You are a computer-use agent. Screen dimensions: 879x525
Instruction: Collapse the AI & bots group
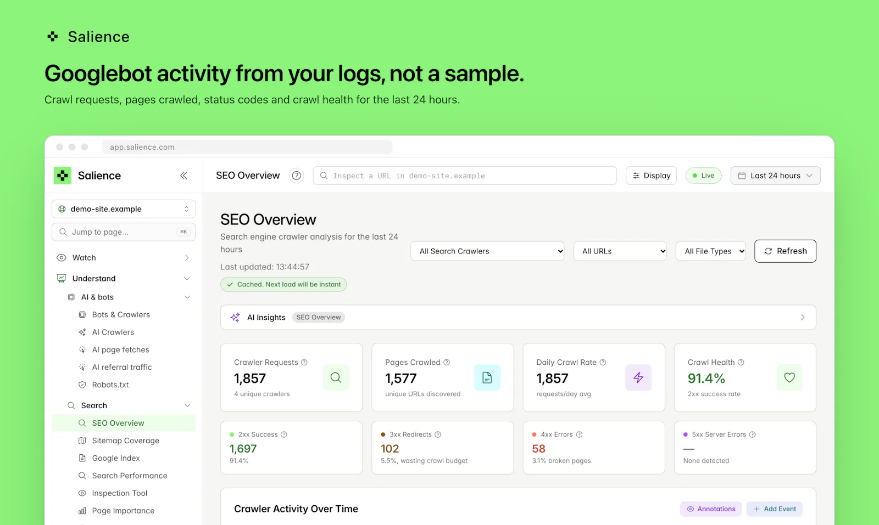(x=129, y=297)
